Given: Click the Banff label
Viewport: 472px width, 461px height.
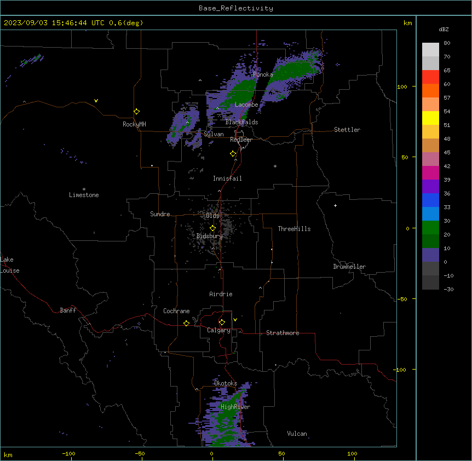Looking at the screenshot, I should tap(68, 310).
